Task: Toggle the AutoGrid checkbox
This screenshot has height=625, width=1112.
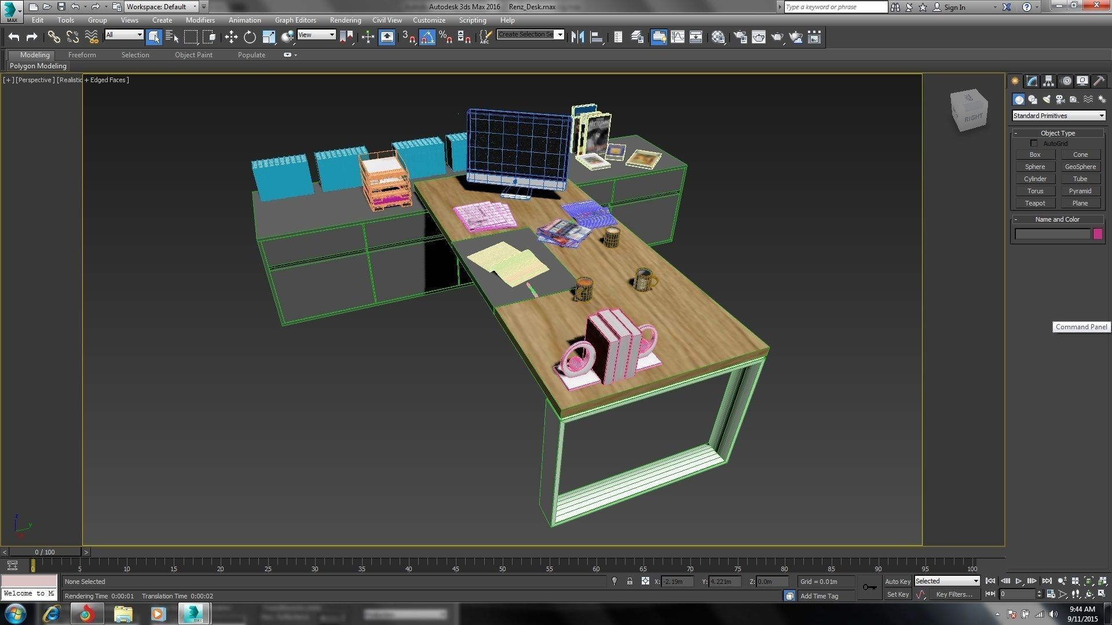Action: (1034, 143)
